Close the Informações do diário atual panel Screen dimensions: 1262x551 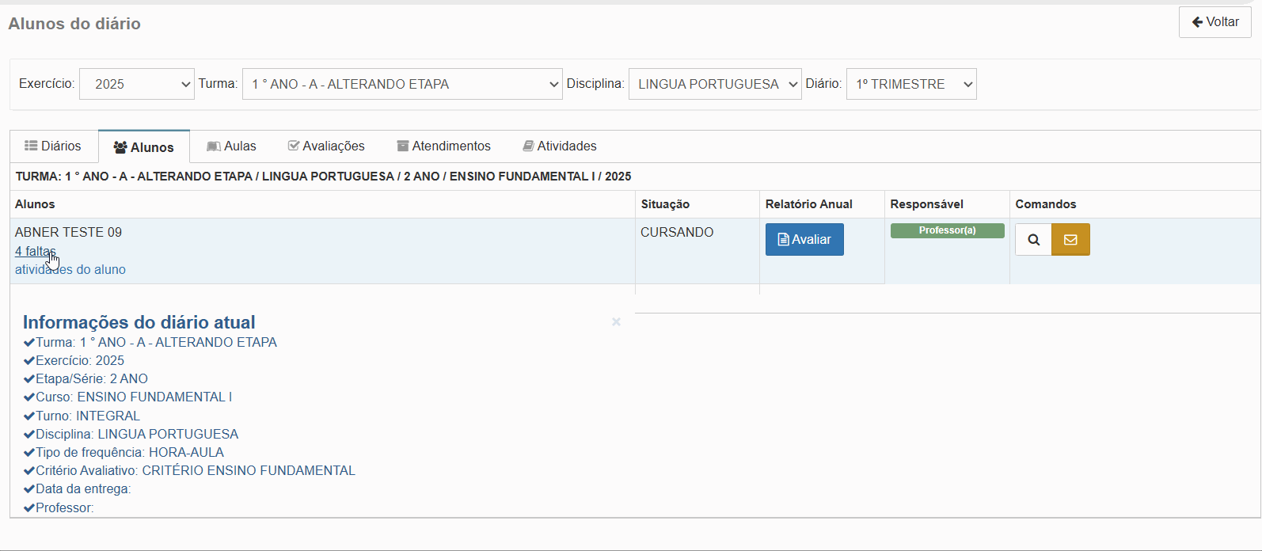coord(616,321)
